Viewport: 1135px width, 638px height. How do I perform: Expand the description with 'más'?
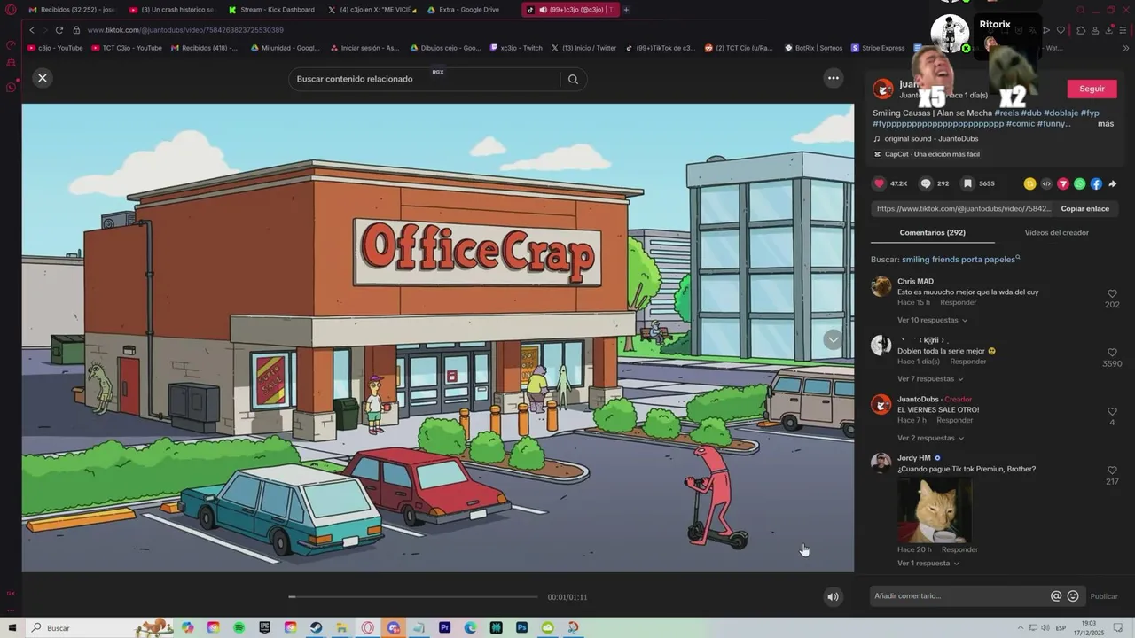click(x=1106, y=124)
